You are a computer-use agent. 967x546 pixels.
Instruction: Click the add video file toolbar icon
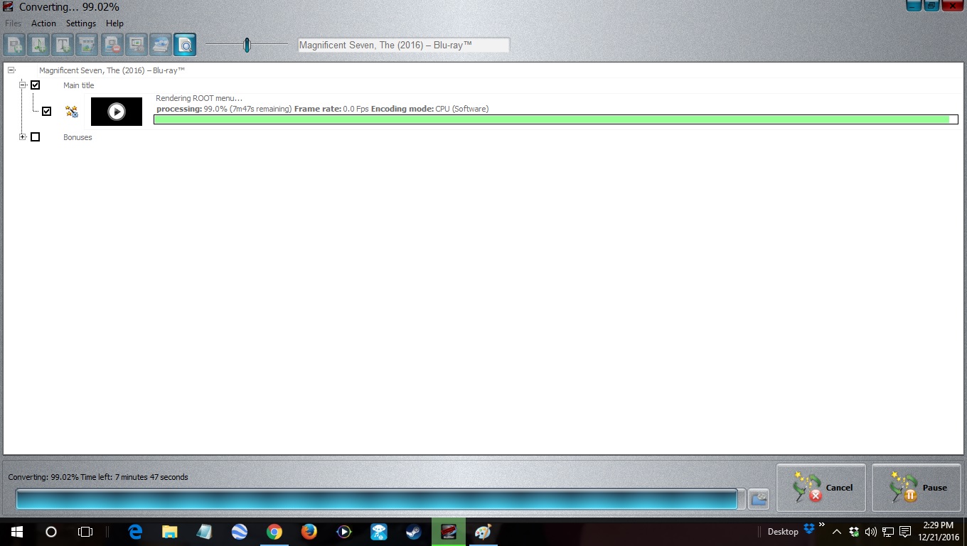(14, 45)
